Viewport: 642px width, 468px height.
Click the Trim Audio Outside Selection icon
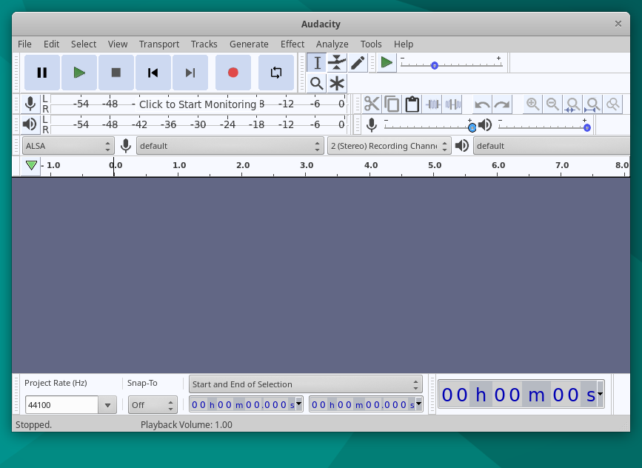(433, 104)
